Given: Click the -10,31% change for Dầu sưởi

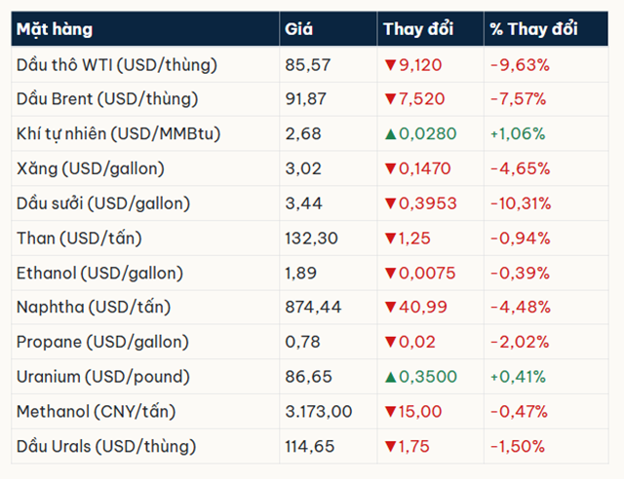Looking at the screenshot, I should (x=521, y=203).
